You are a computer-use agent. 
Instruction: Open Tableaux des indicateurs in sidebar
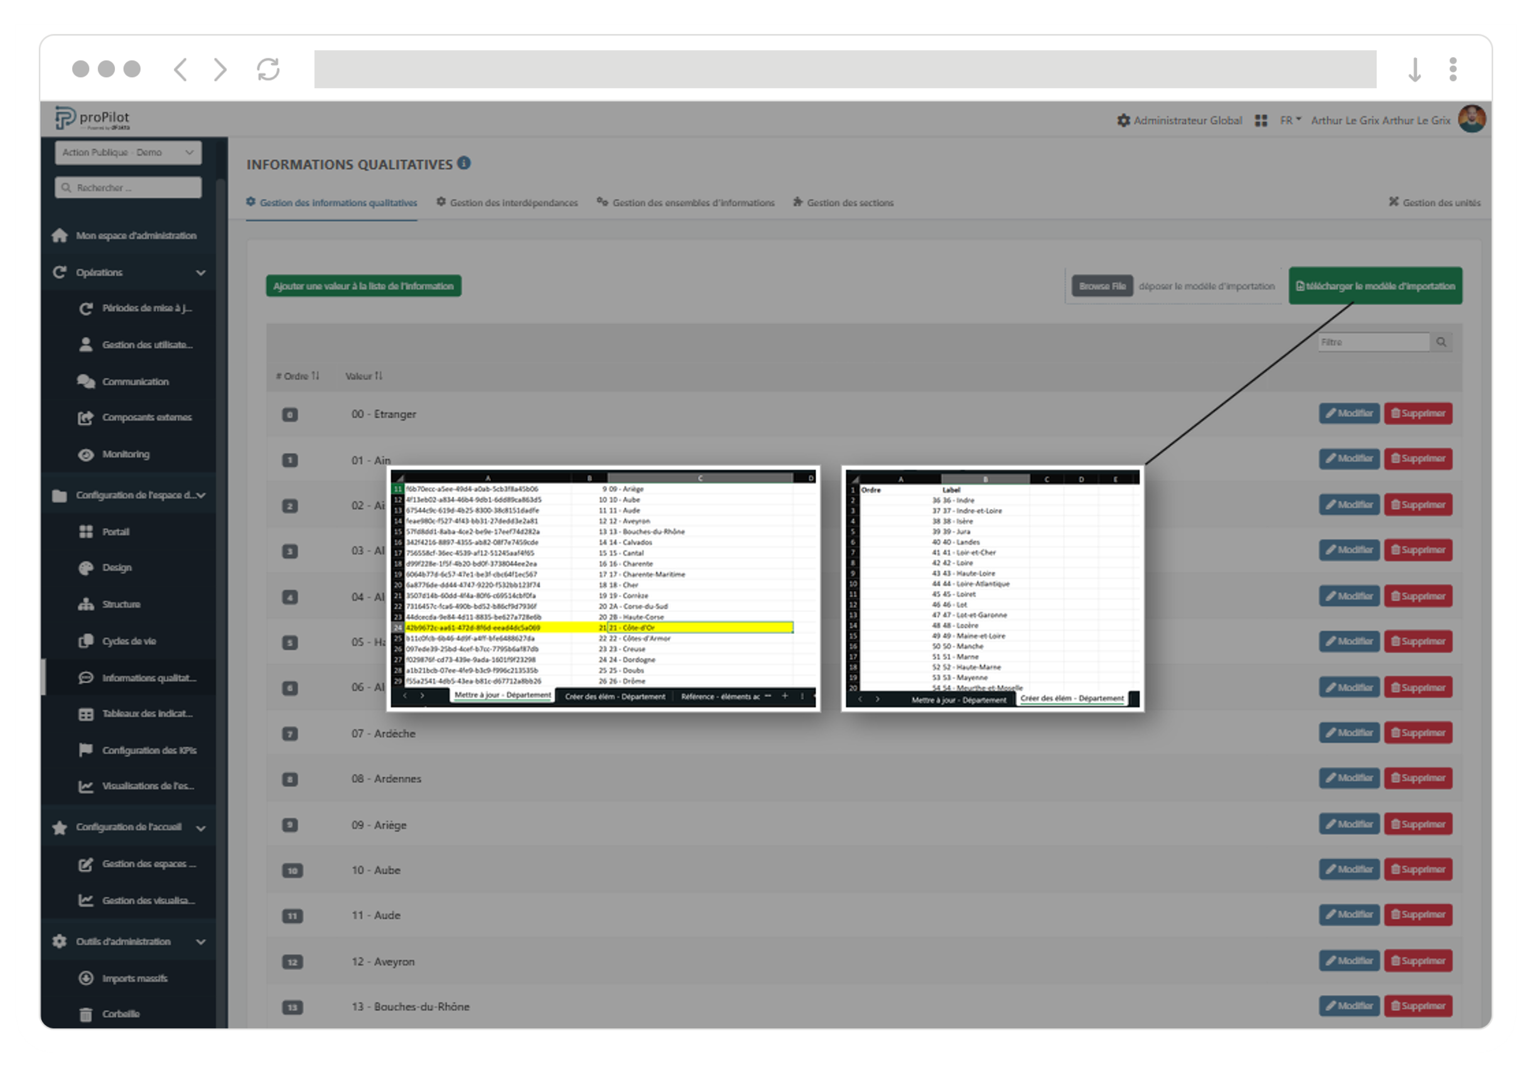point(137,714)
